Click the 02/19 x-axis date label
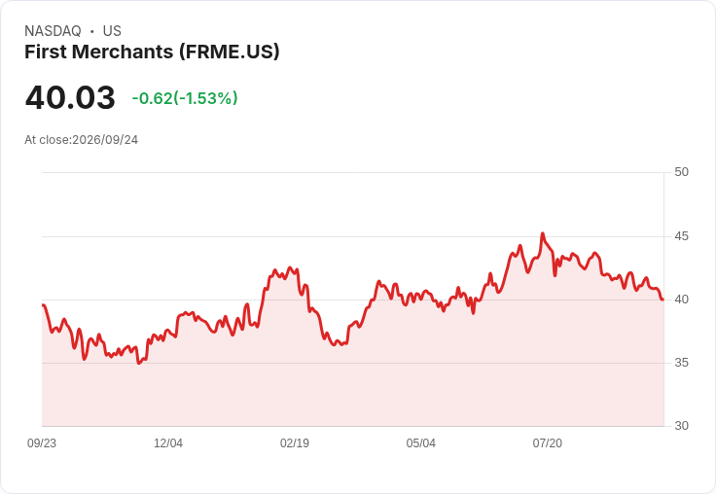 point(295,443)
